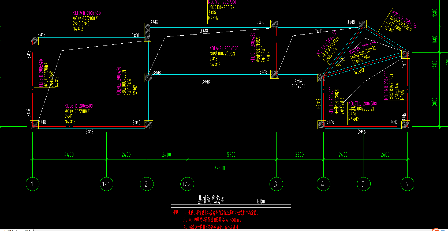Click the 1:100 scale text
The height and width of the screenshot is (231, 448).
point(261,202)
